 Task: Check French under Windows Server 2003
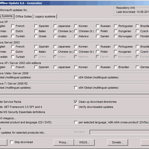pyautogui.click(x=13, y=47)
